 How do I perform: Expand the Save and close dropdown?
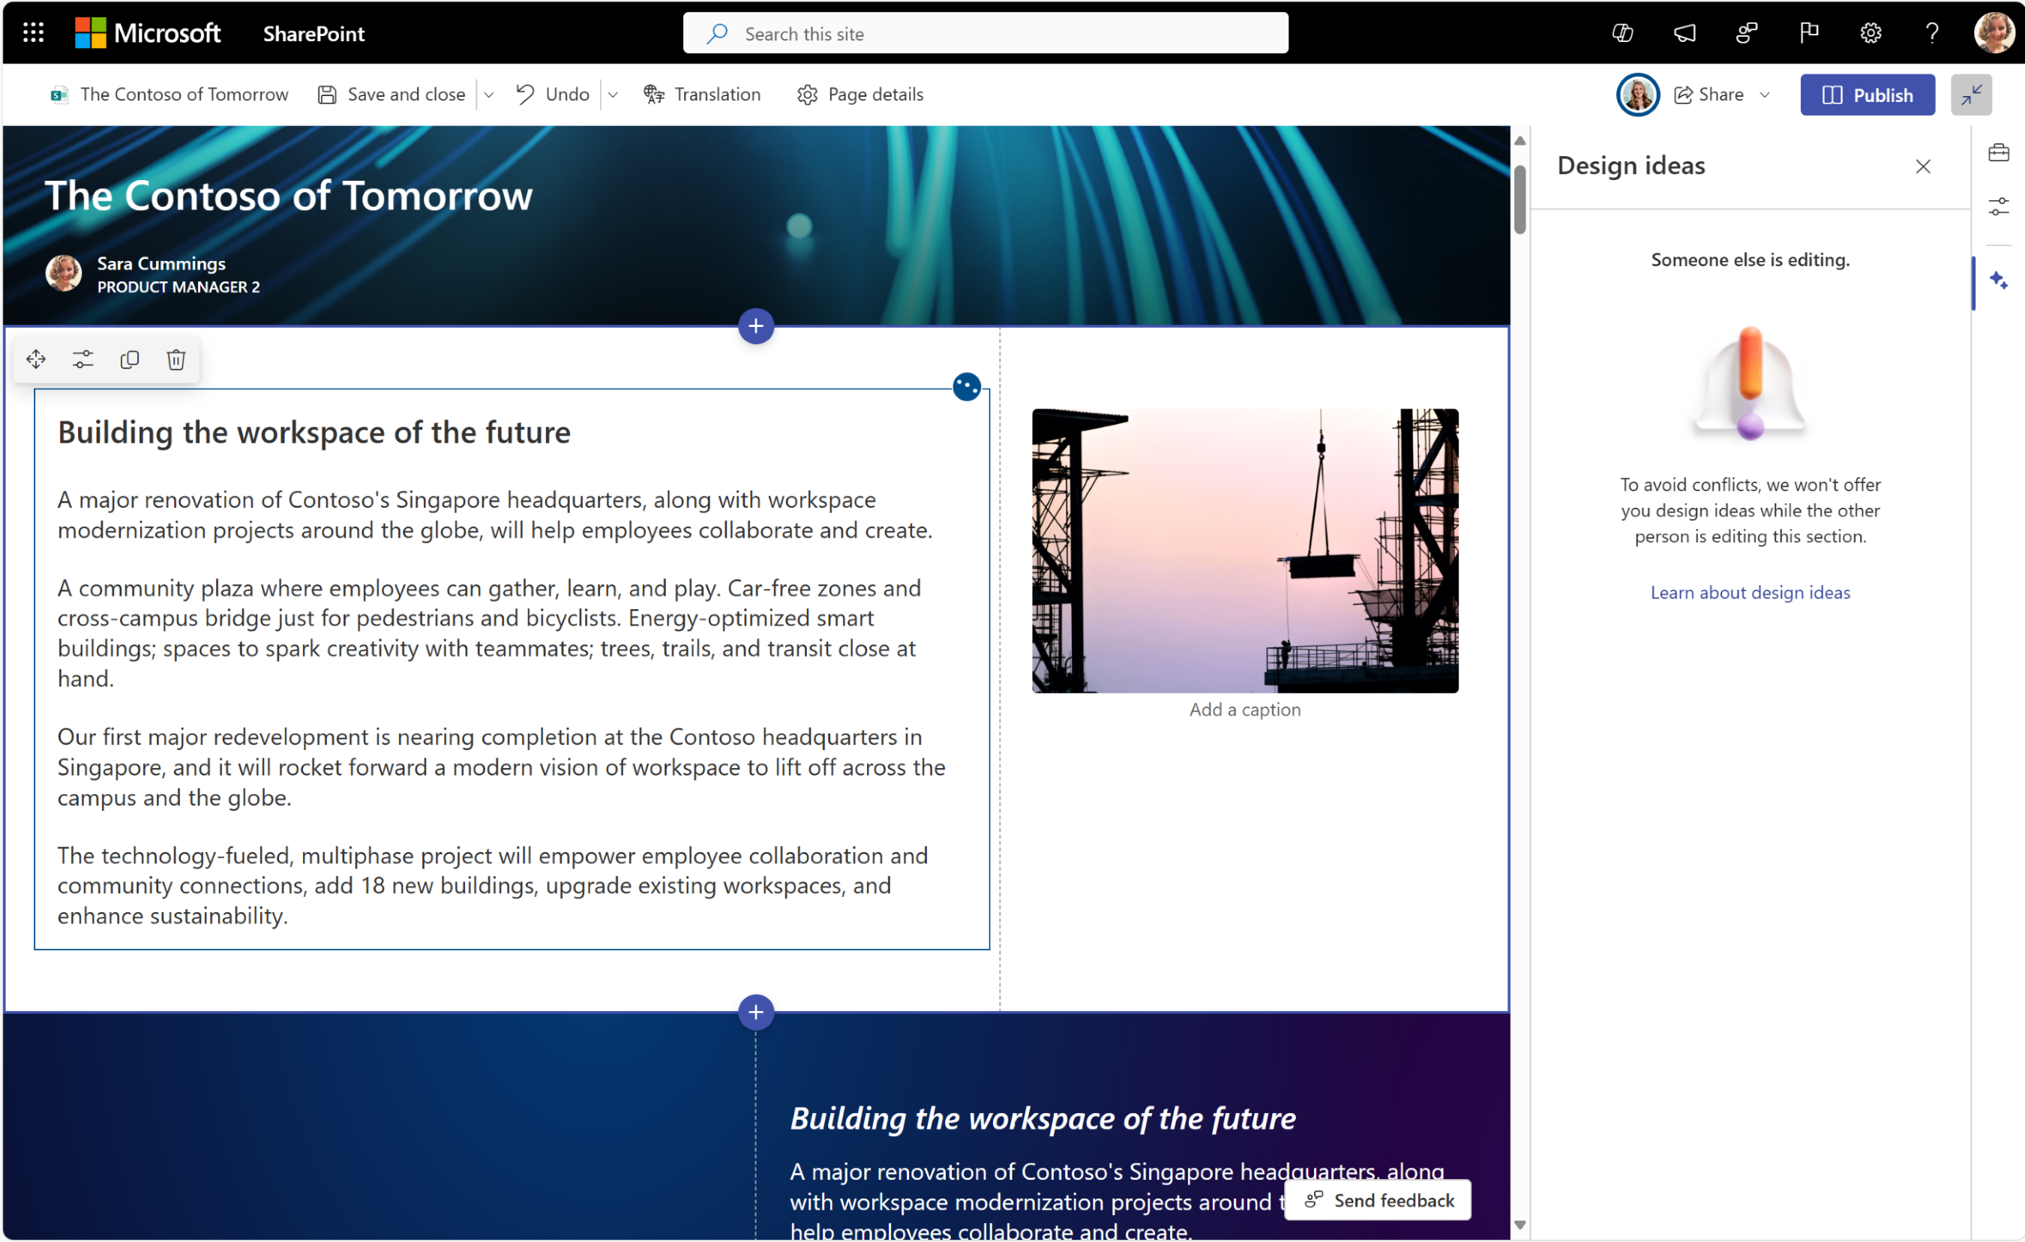[x=493, y=94]
